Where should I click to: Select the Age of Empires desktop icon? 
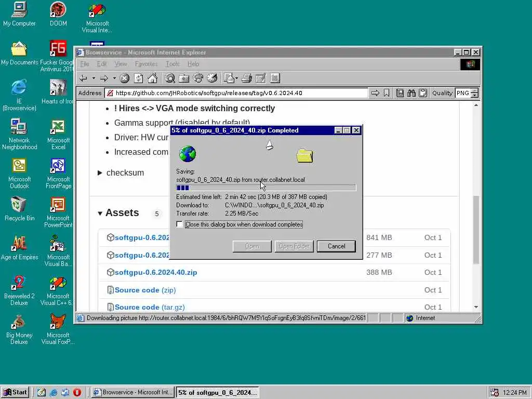tap(19, 248)
